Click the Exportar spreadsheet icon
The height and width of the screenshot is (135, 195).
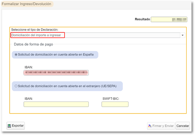pos(9,126)
